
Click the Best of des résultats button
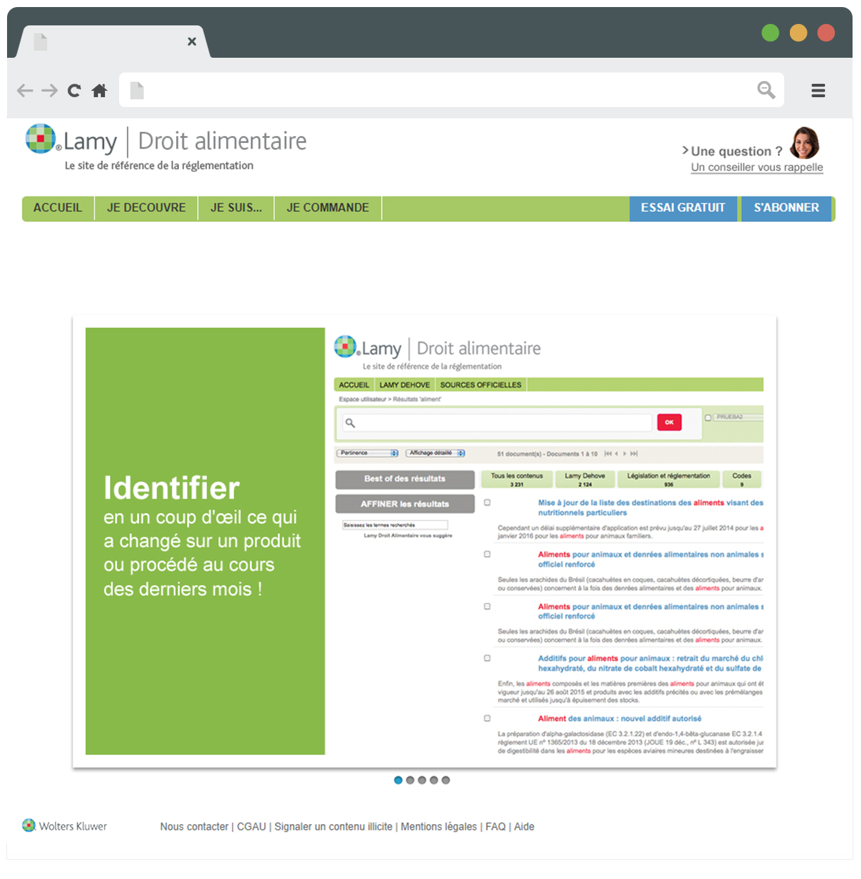405,479
